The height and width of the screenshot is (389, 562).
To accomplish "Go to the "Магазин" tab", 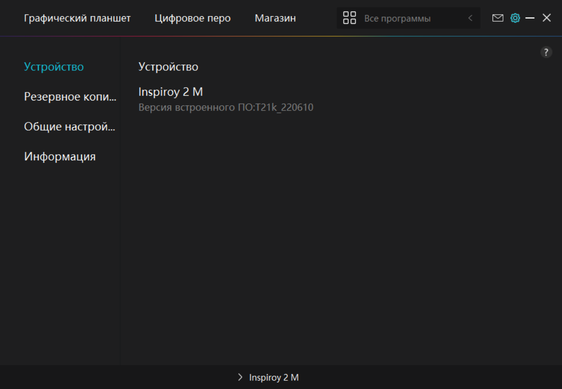I will point(275,18).
